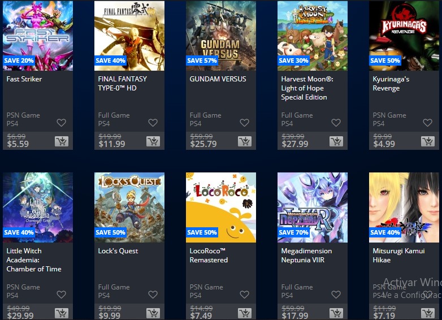Viewport: 442px width, 320px height.
Task: Toggle wishlist heart for Lock's Quest
Action: (153, 295)
